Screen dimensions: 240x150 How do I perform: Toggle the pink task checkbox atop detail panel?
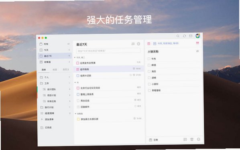[148, 44]
